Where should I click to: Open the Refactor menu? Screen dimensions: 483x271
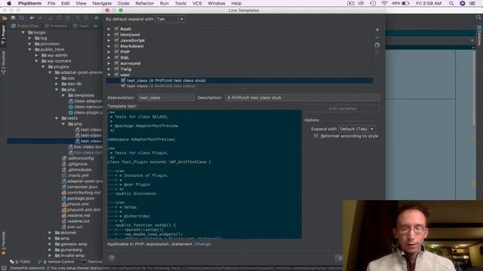click(144, 3)
